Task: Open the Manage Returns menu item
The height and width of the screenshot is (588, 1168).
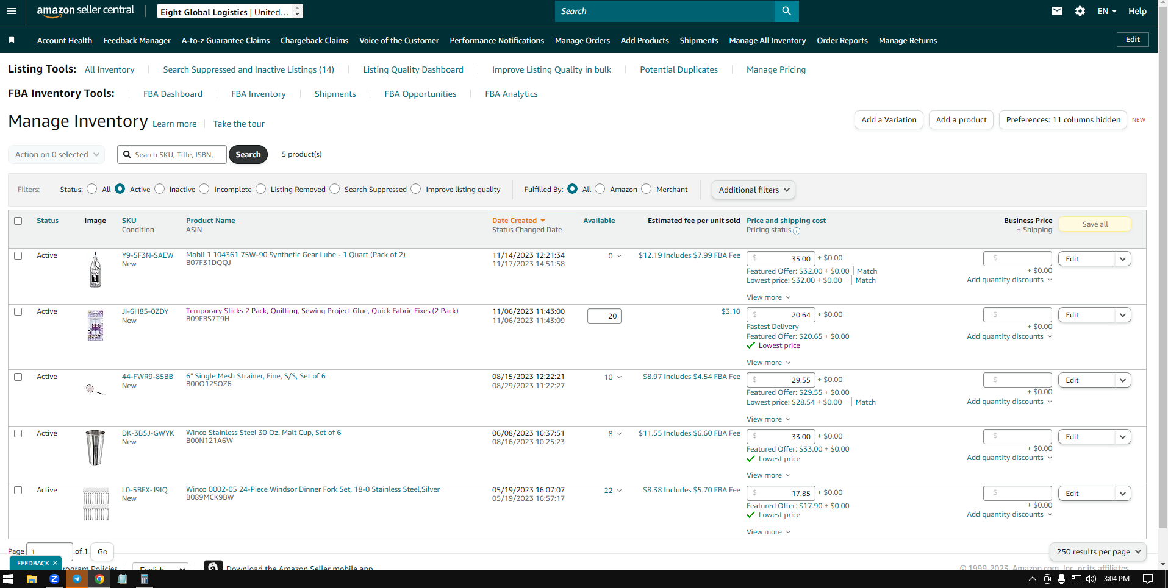Action: tap(908, 41)
